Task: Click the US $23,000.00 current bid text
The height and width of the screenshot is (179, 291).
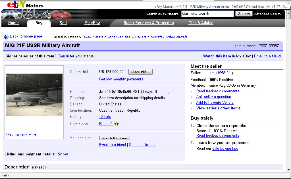Action: (x=111, y=72)
